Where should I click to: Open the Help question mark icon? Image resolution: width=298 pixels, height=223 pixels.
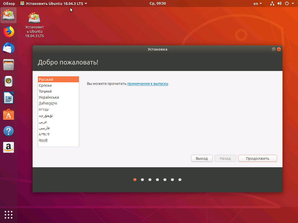(x=9, y=131)
